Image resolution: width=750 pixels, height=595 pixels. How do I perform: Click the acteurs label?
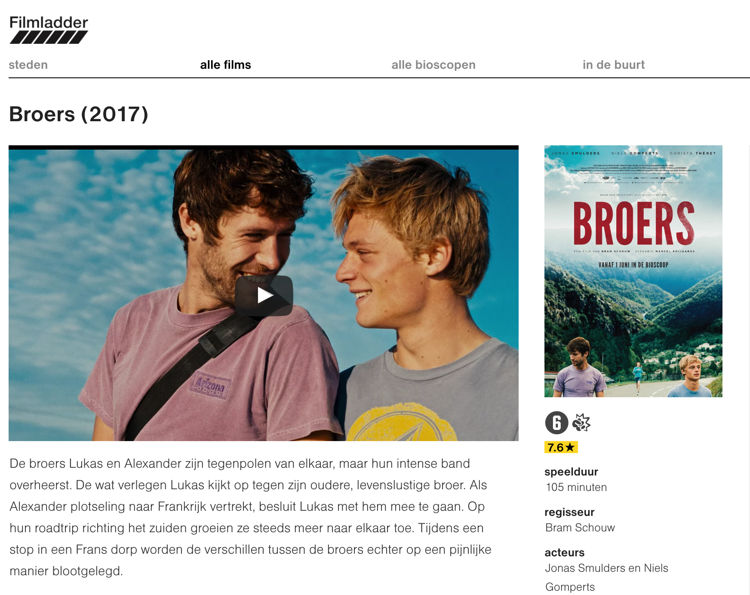click(x=565, y=552)
